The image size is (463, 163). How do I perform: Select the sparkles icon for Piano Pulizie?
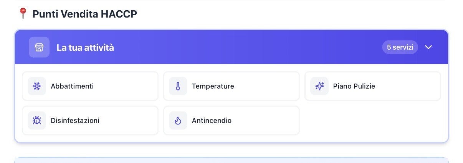tap(319, 86)
